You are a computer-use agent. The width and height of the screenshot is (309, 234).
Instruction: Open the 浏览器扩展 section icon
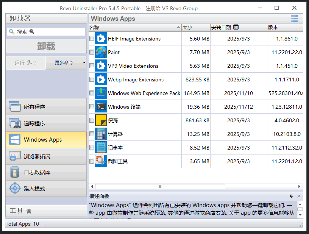[x=14, y=156]
